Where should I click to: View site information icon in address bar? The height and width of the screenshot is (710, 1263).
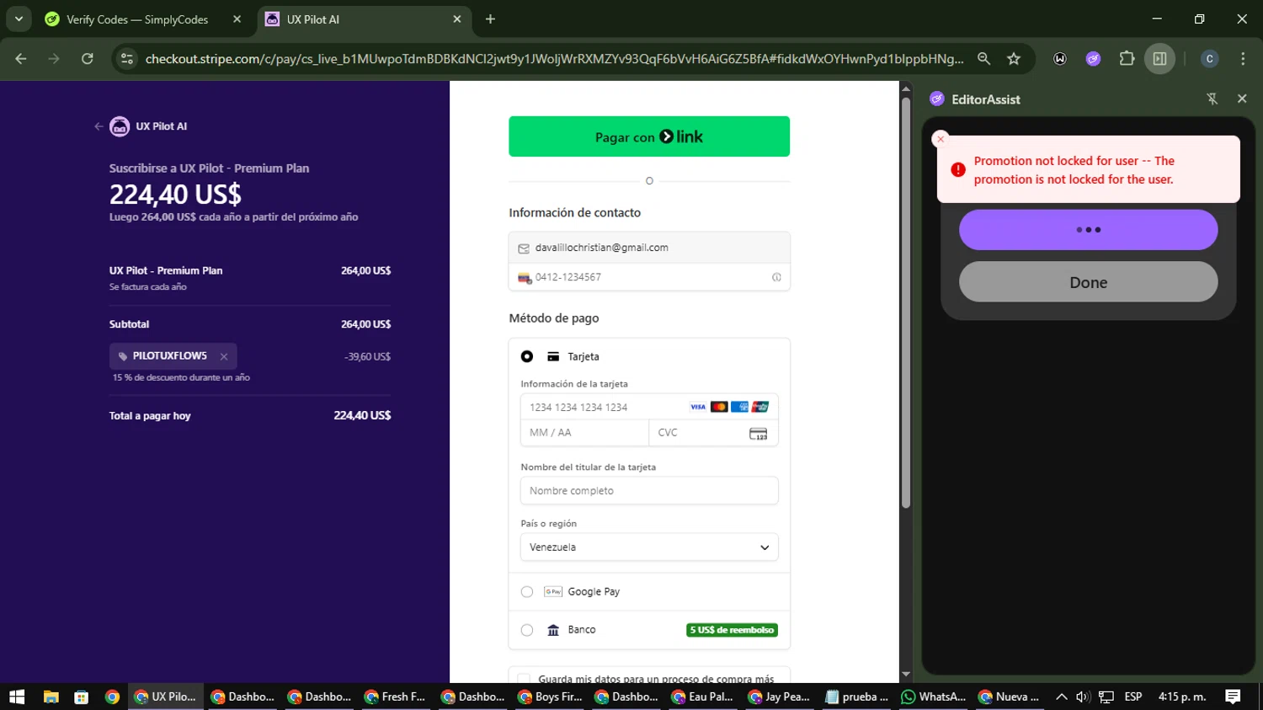tap(127, 59)
